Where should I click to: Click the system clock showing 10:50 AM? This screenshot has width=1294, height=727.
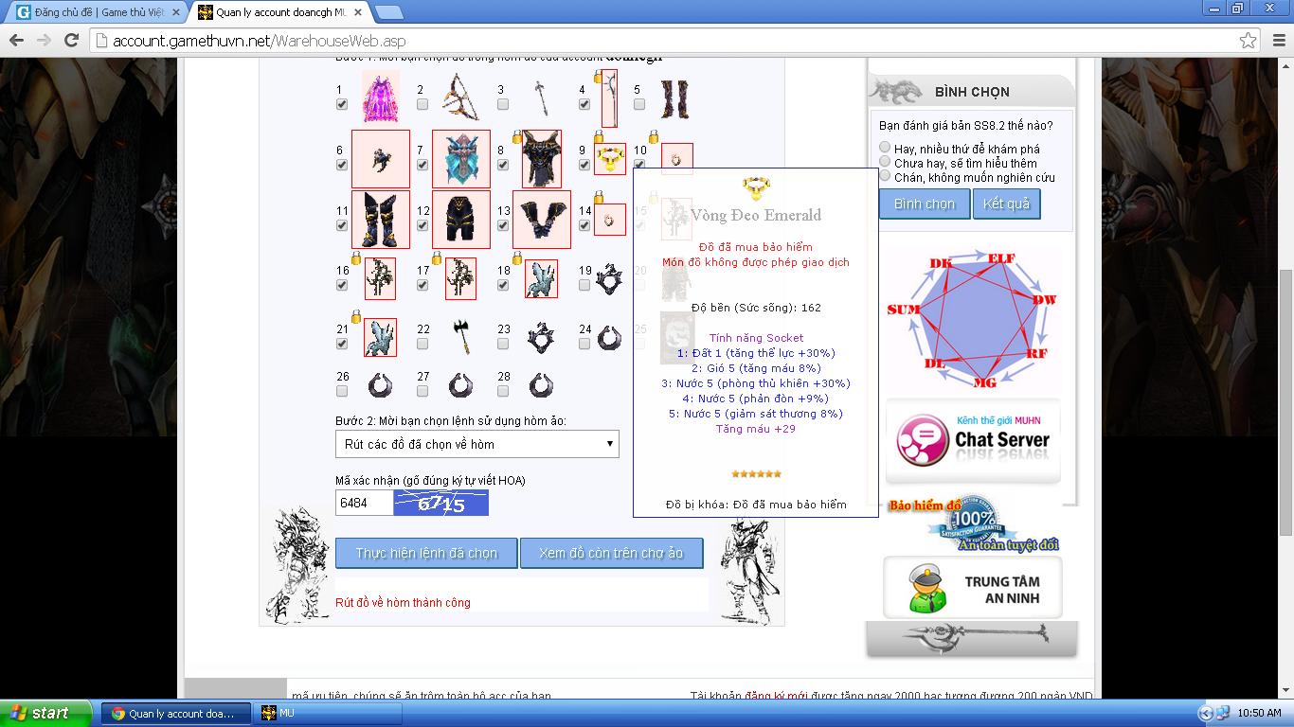[x=1259, y=714]
